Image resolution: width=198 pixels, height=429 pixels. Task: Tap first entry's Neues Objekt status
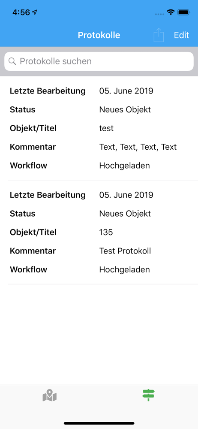(x=125, y=109)
